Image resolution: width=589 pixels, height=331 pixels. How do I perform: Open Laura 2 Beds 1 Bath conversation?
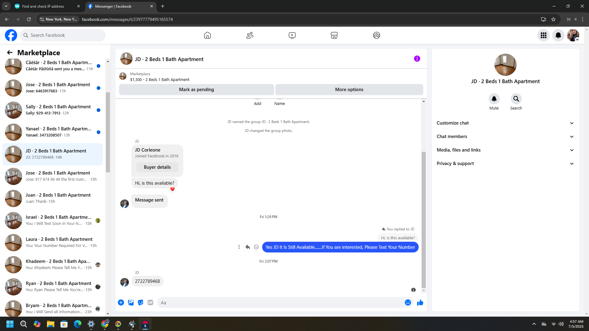53,242
